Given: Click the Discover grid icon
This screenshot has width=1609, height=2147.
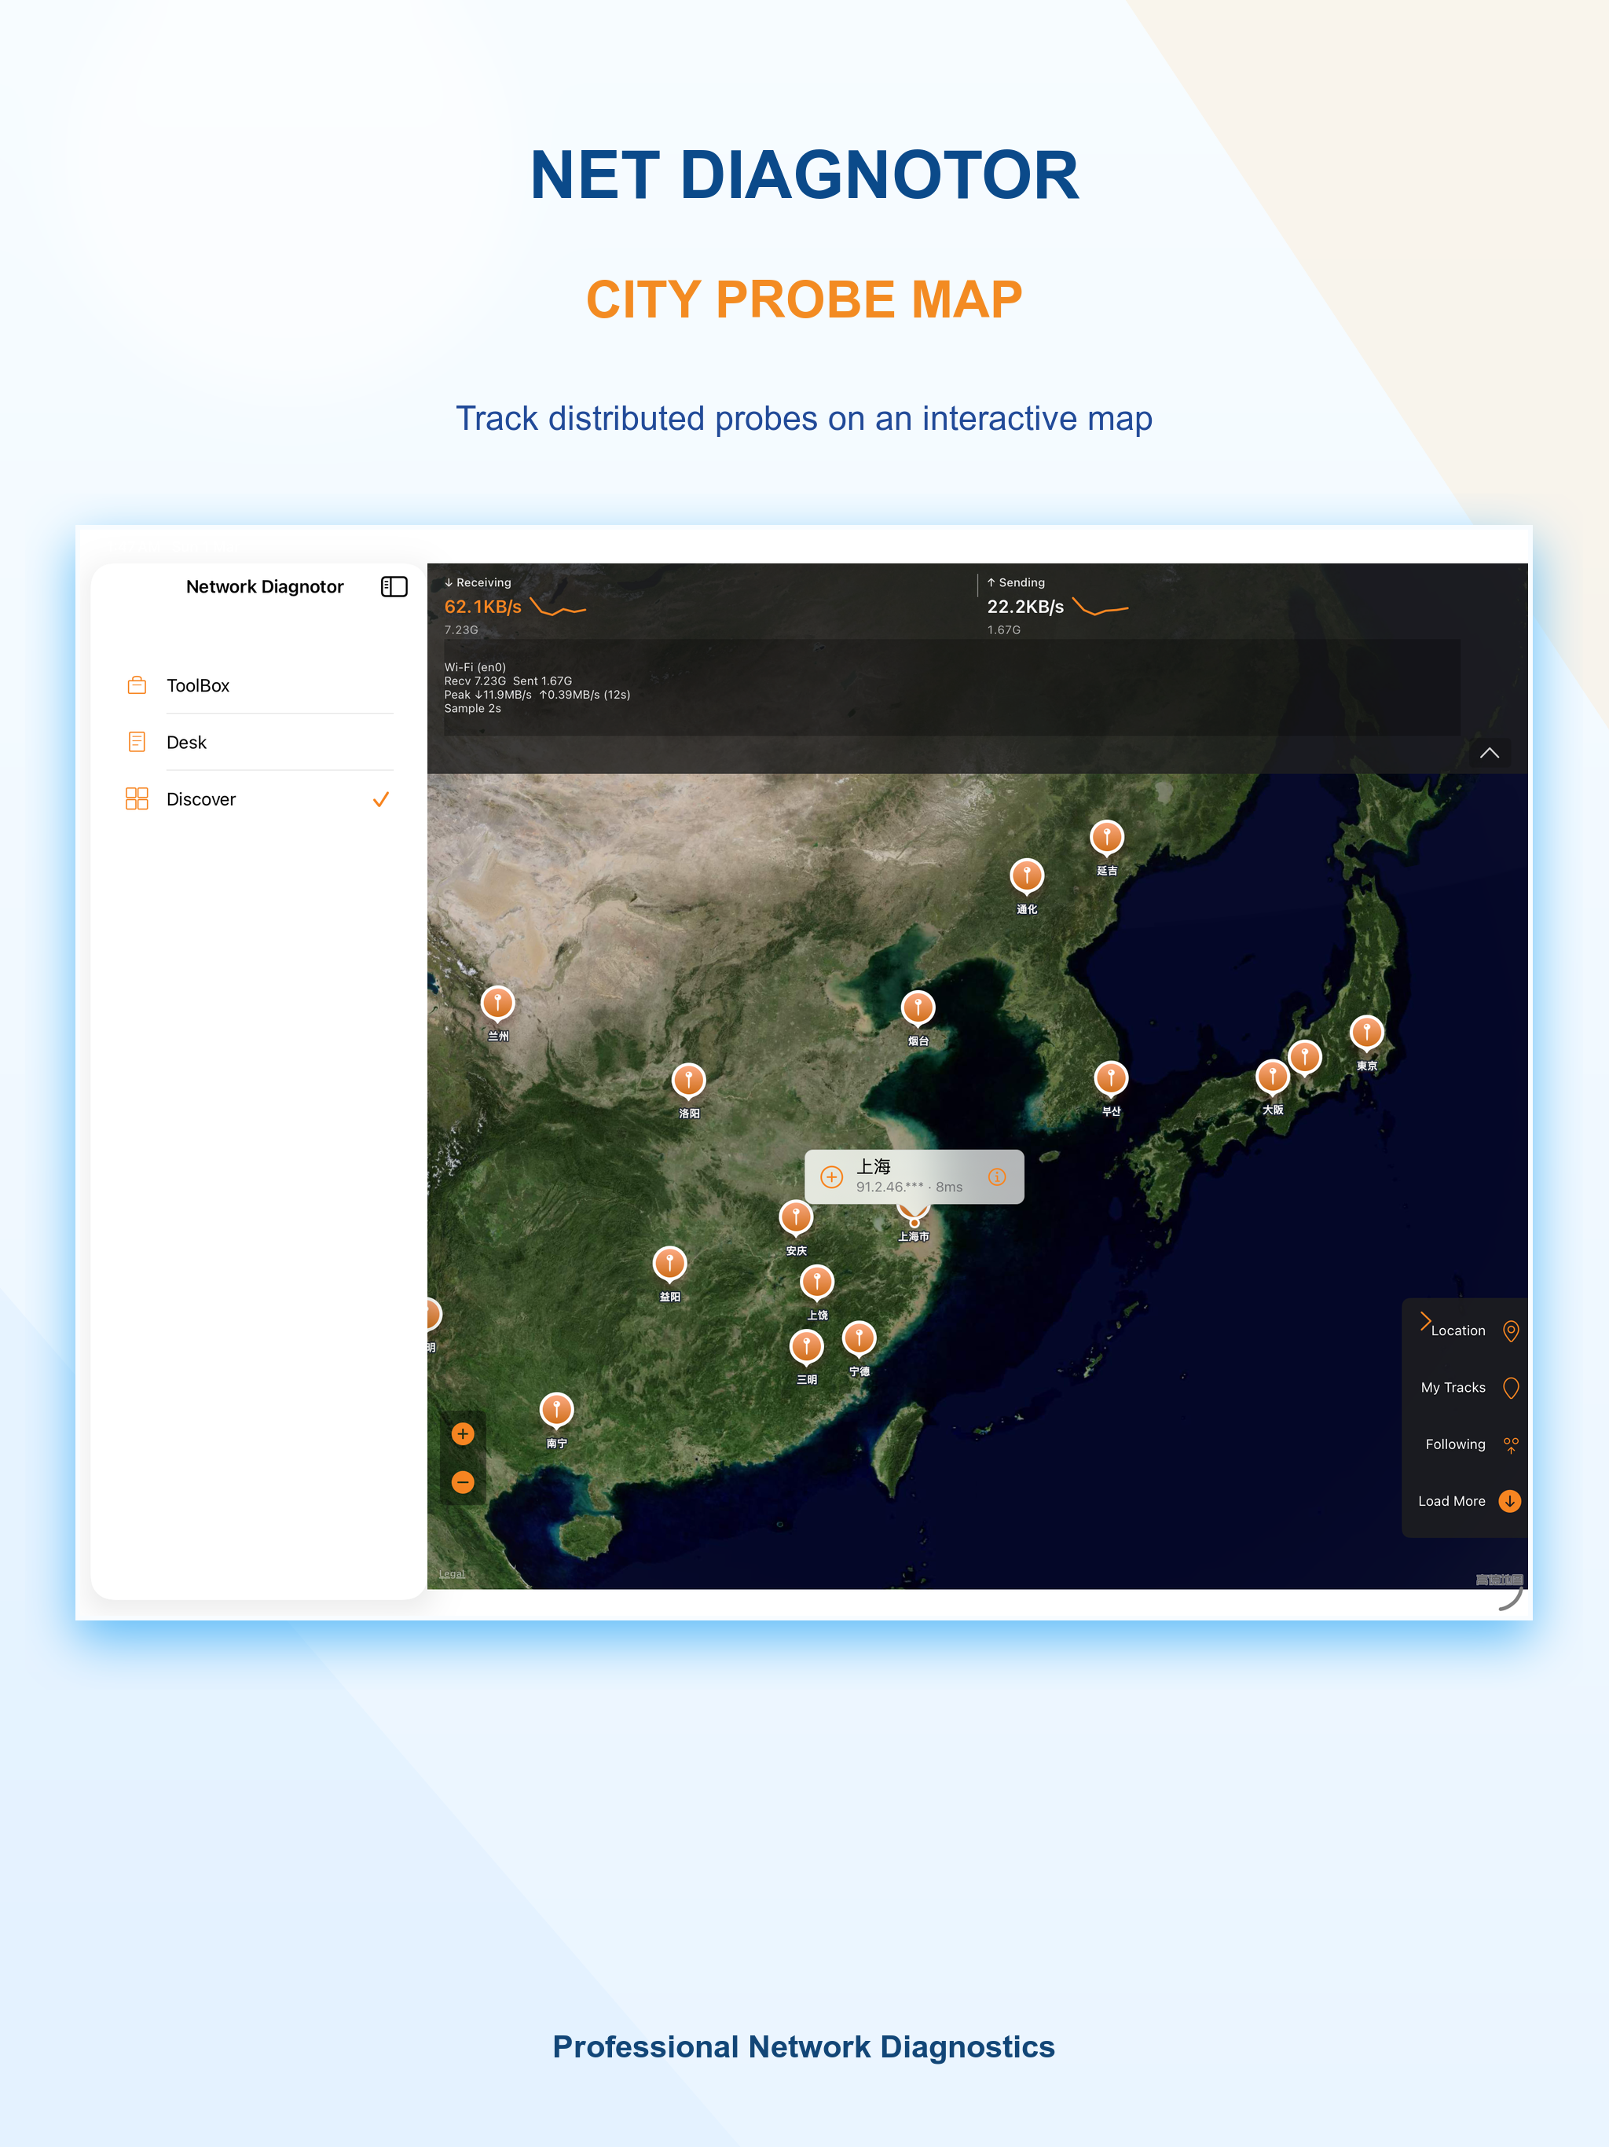Looking at the screenshot, I should click(137, 798).
